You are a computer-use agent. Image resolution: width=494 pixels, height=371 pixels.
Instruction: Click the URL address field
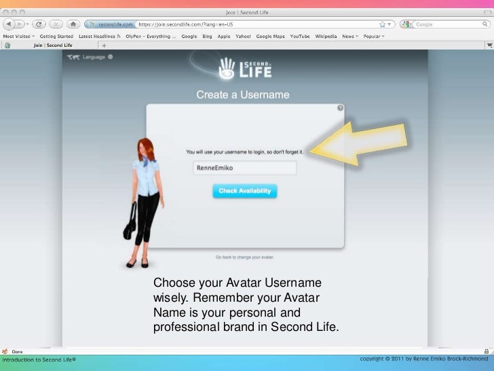256,24
